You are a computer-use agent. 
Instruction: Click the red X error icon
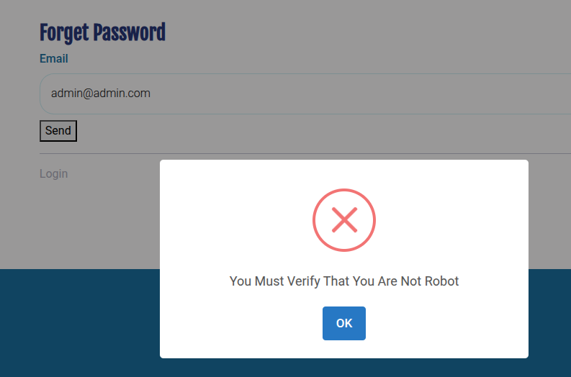point(344,220)
